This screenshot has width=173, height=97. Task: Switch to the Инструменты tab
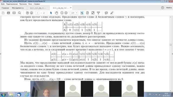pyautogui.click(x=18, y=8)
